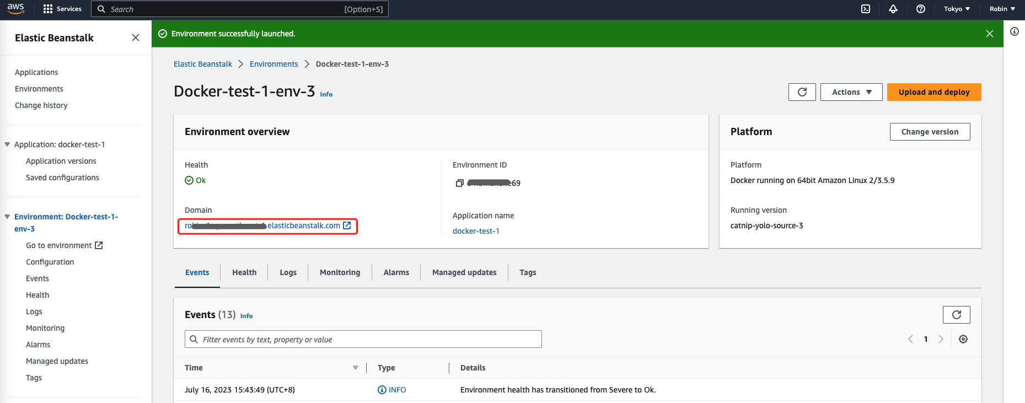Open the Tokyo region selector
Viewport: 1025px width, 403px height.
[957, 9]
